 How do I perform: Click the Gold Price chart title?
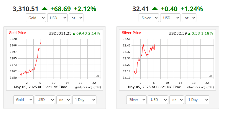[17, 33]
